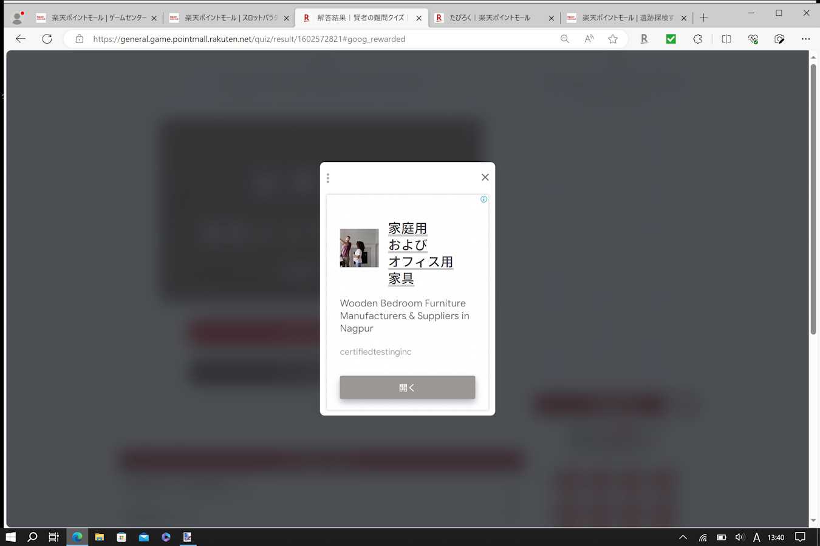Check the battery status tray icon
Image resolution: width=820 pixels, height=546 pixels.
coord(722,537)
